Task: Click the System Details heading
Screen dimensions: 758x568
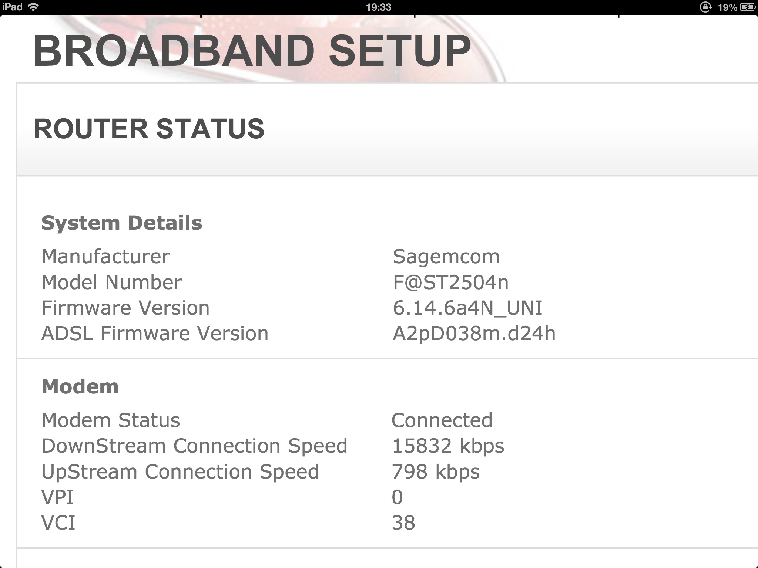Action: coord(122,223)
